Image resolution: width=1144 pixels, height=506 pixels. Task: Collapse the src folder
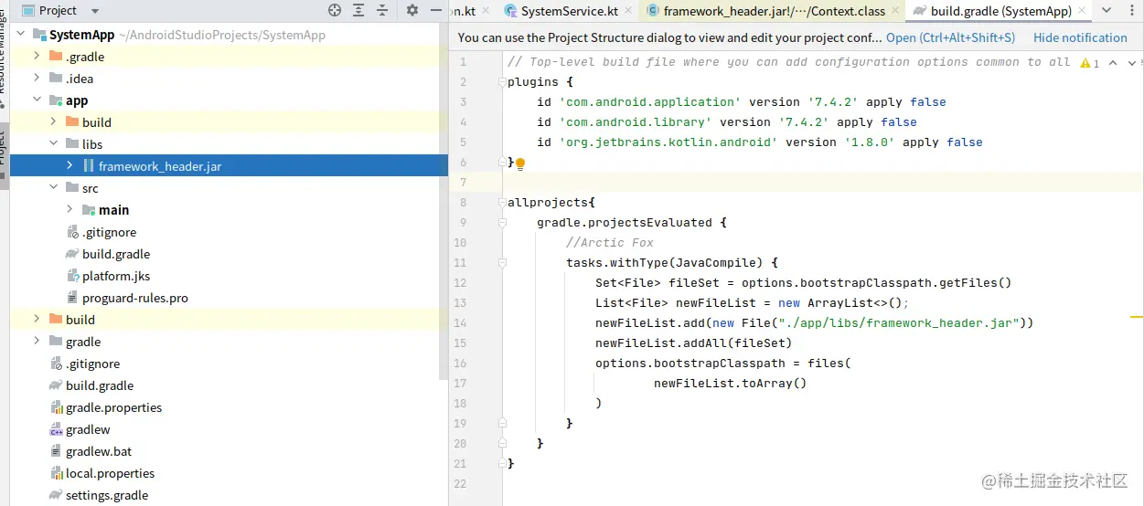(x=53, y=188)
